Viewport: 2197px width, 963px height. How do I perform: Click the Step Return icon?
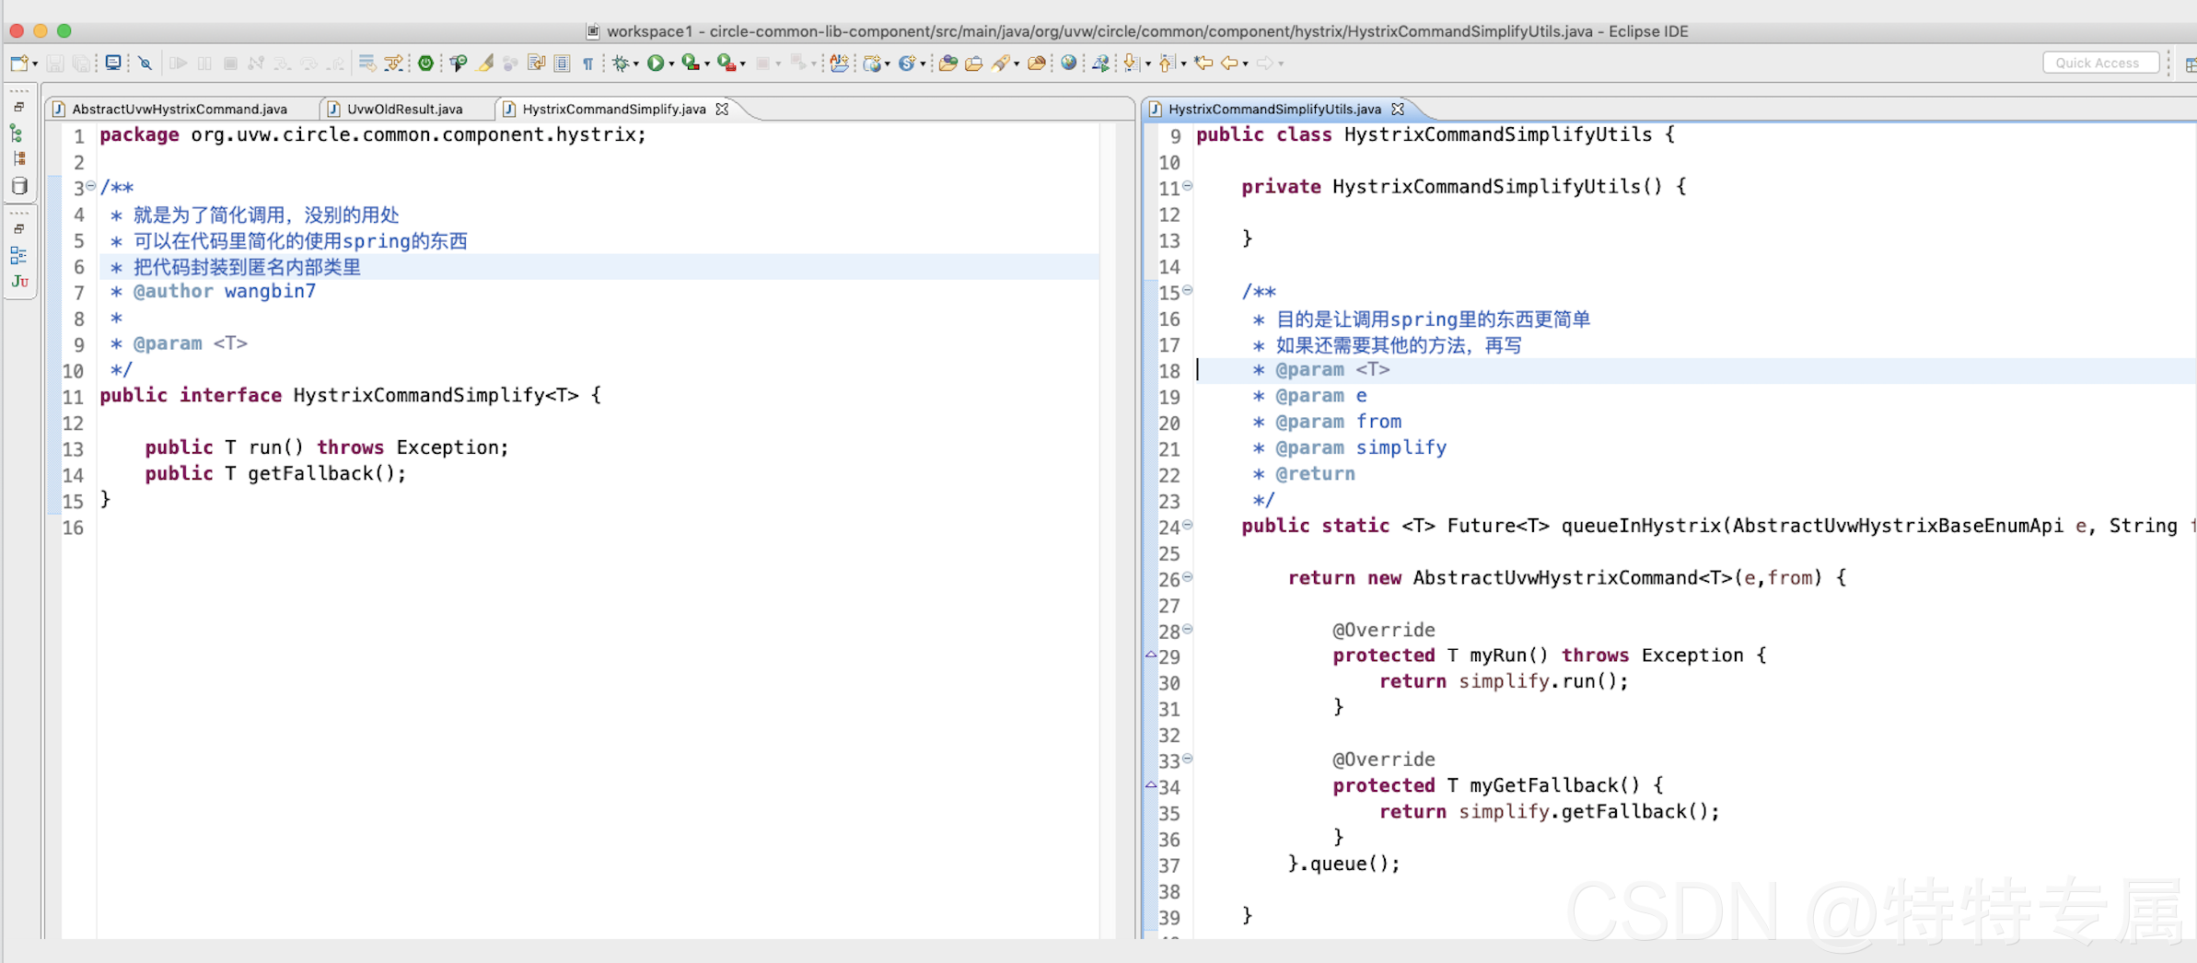(x=335, y=64)
